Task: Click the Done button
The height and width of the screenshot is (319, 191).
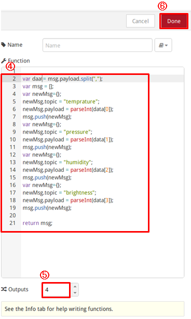Action: click(x=174, y=21)
